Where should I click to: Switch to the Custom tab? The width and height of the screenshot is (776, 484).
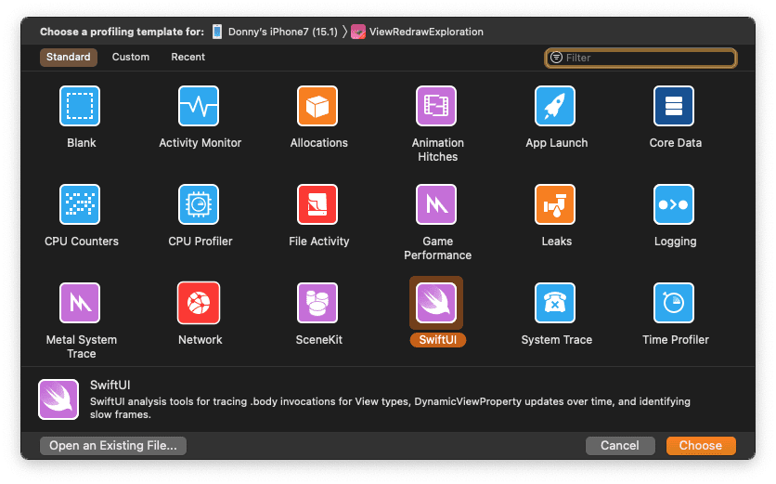pos(131,57)
